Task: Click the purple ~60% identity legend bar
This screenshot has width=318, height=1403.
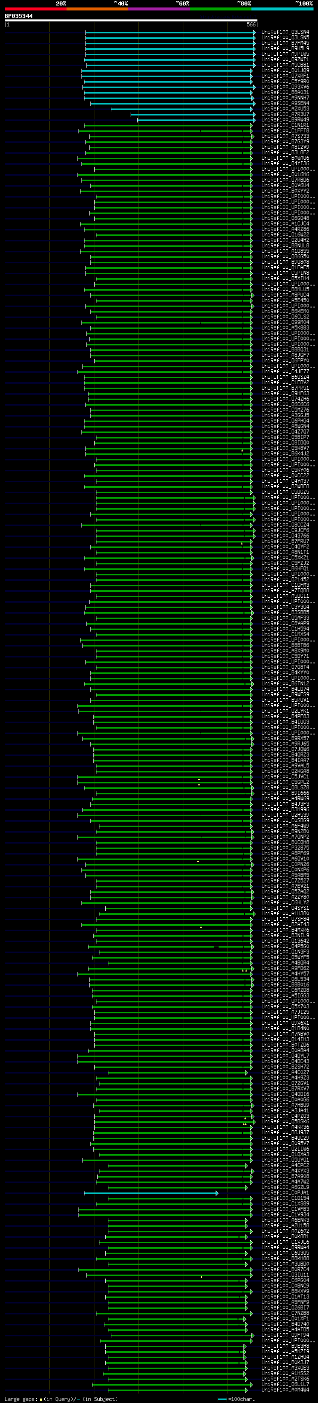Action: (x=159, y=9)
